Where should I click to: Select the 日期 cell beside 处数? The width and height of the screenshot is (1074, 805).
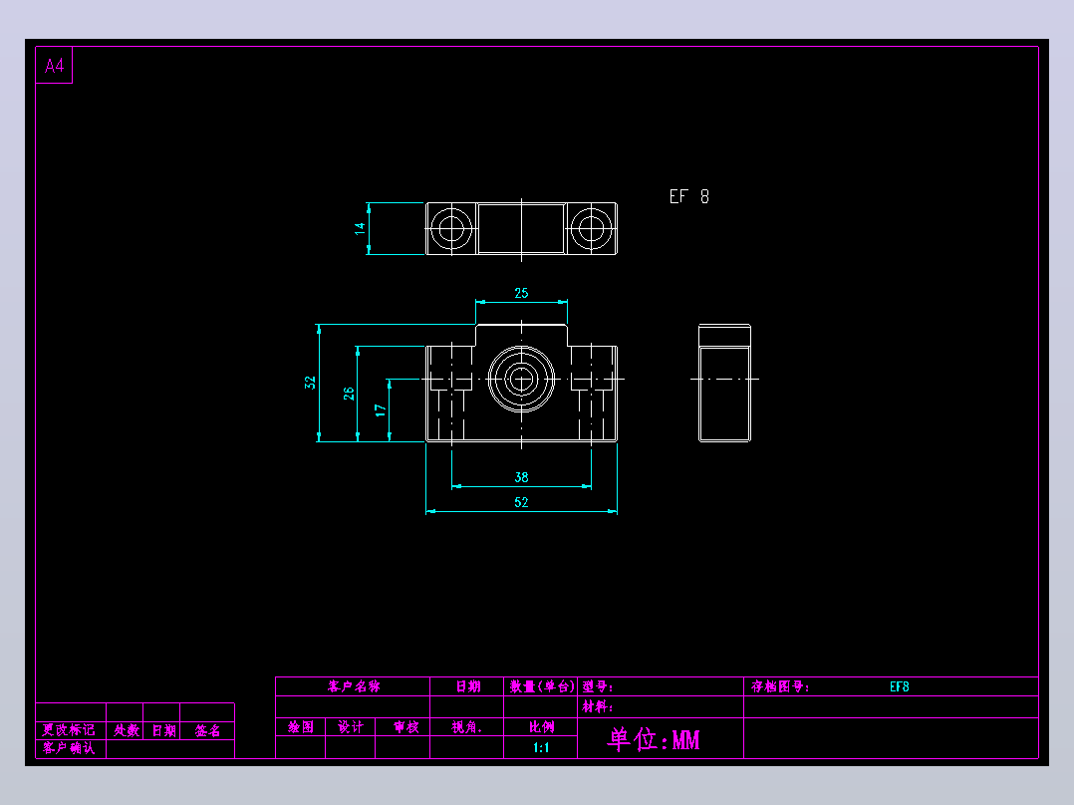163,730
